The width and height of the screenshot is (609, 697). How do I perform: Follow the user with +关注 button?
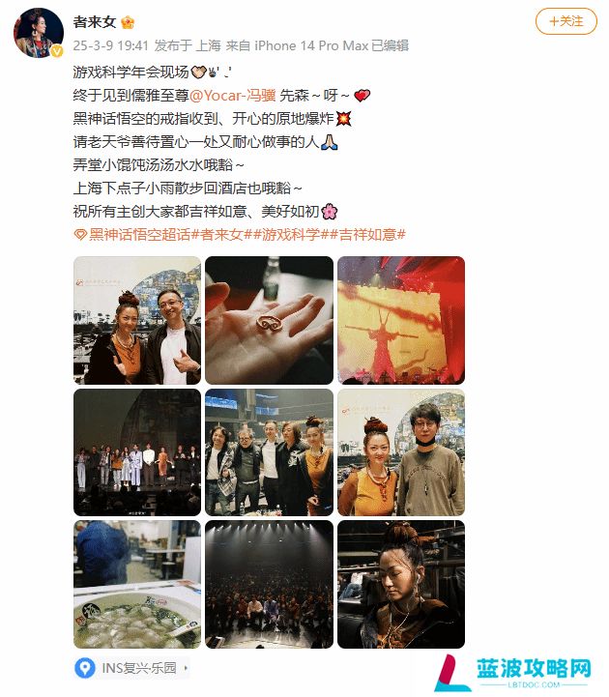tap(565, 21)
